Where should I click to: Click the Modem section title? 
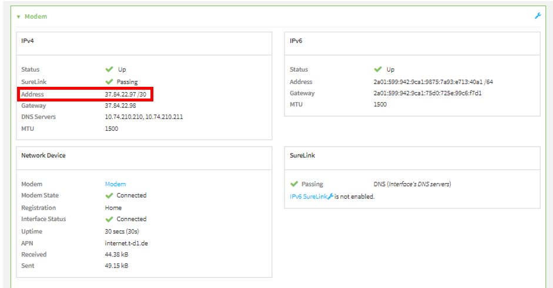click(35, 16)
